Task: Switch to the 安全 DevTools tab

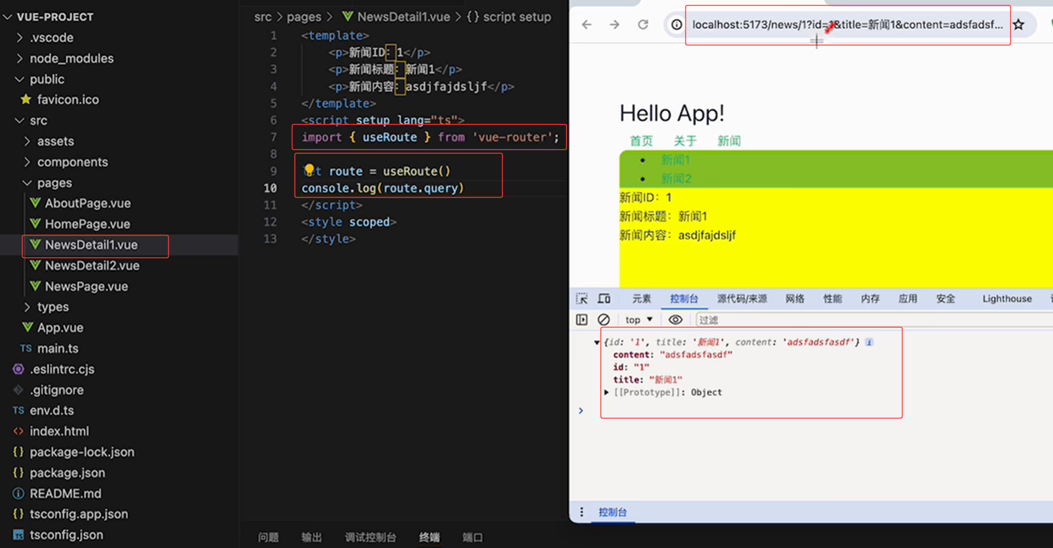Action: point(946,299)
